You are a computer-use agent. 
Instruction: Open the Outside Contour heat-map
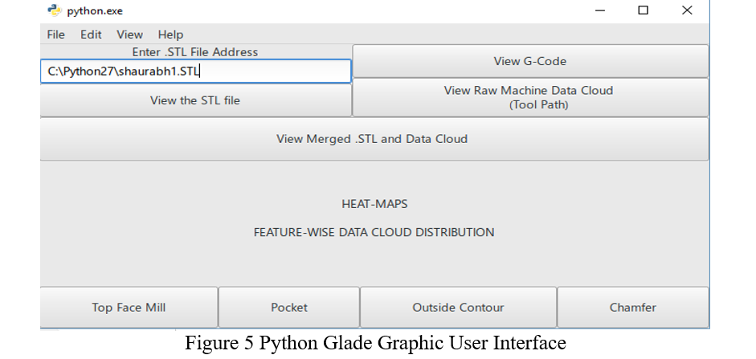458,308
